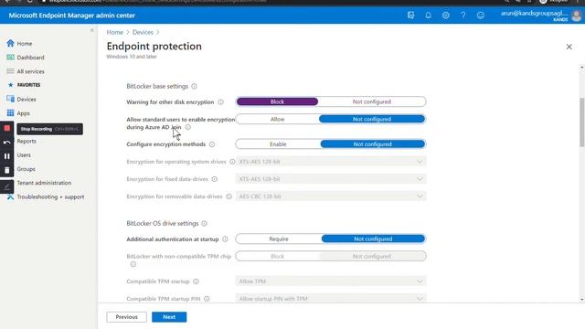Screen dimensions: 585x329
Task: Click Devices breadcrumb link
Action: pyautogui.click(x=143, y=33)
